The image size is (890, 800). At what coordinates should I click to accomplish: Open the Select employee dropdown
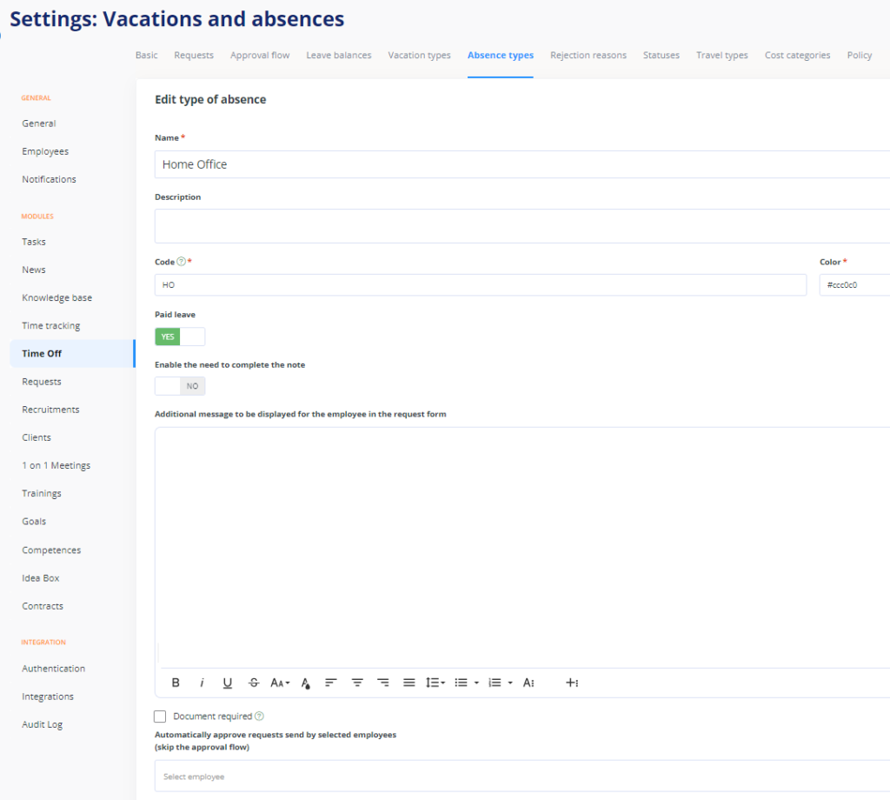coord(521,777)
